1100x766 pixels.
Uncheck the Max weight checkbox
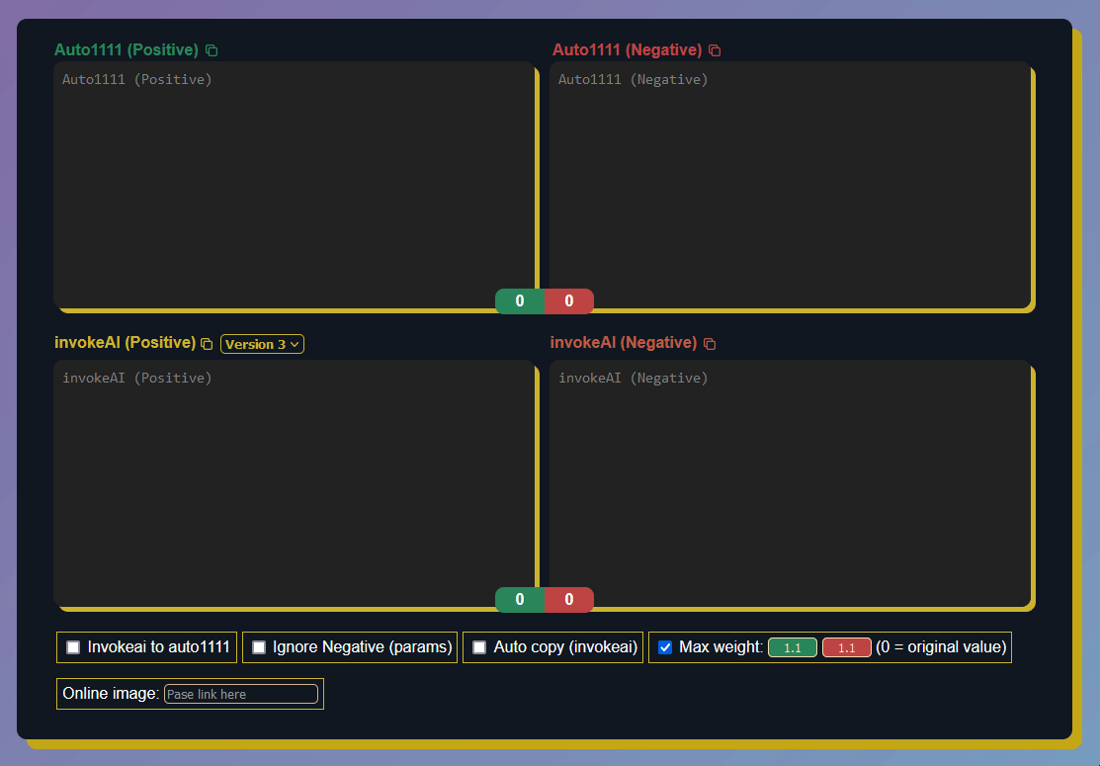[665, 646]
